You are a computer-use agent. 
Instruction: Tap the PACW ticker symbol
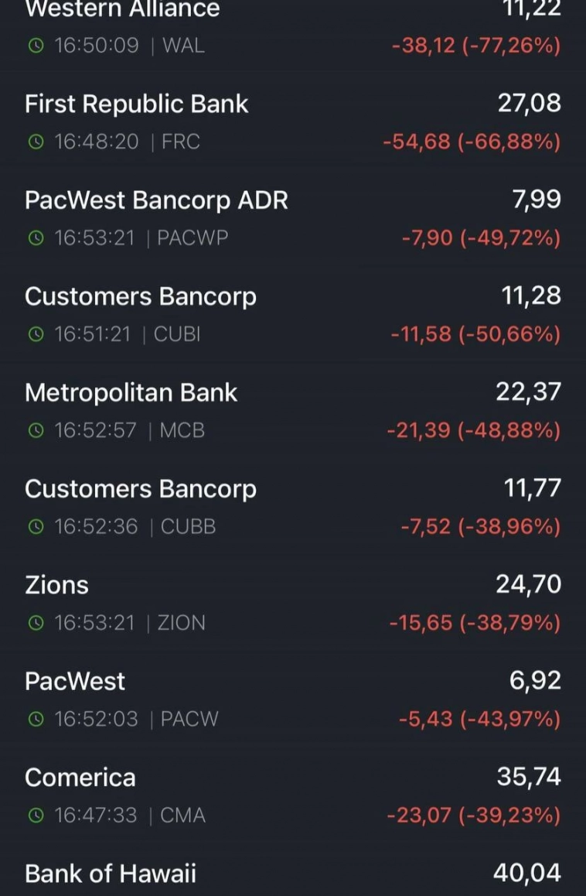189,720
